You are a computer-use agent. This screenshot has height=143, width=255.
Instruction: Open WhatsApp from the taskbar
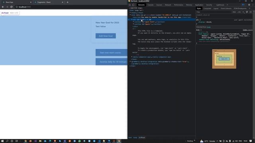80,141
